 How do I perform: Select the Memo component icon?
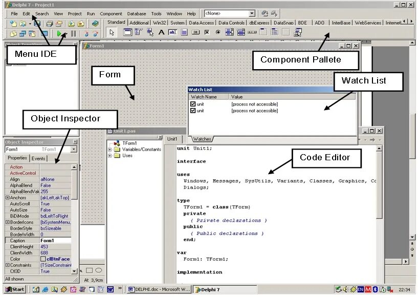(184, 32)
